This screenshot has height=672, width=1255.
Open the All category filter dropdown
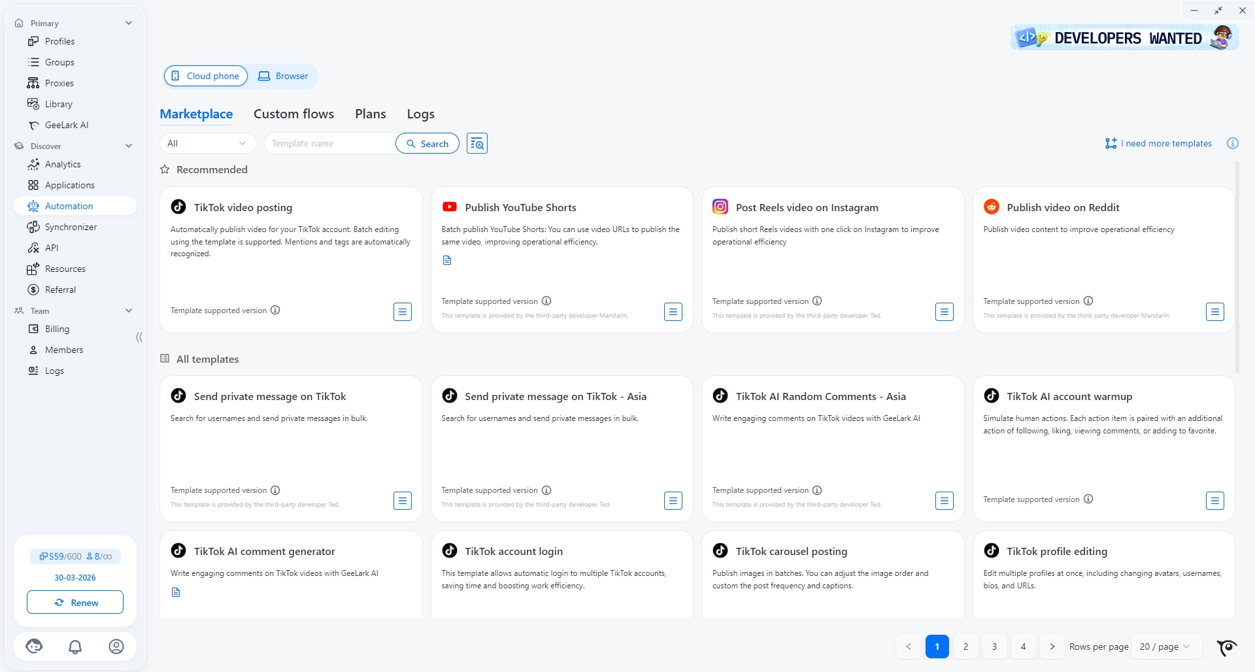(x=209, y=143)
